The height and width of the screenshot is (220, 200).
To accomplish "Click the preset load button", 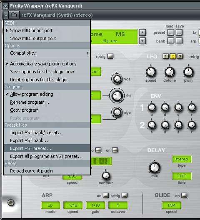I will (x=171, y=32).
